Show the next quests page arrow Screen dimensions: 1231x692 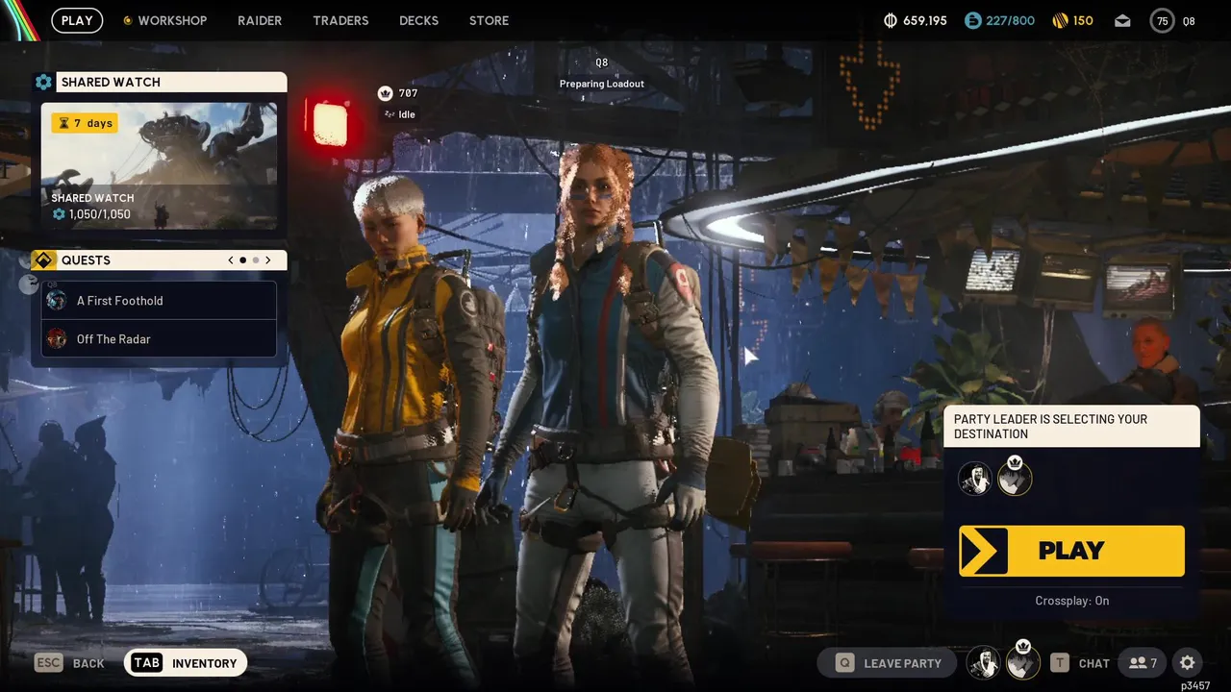[x=268, y=260]
